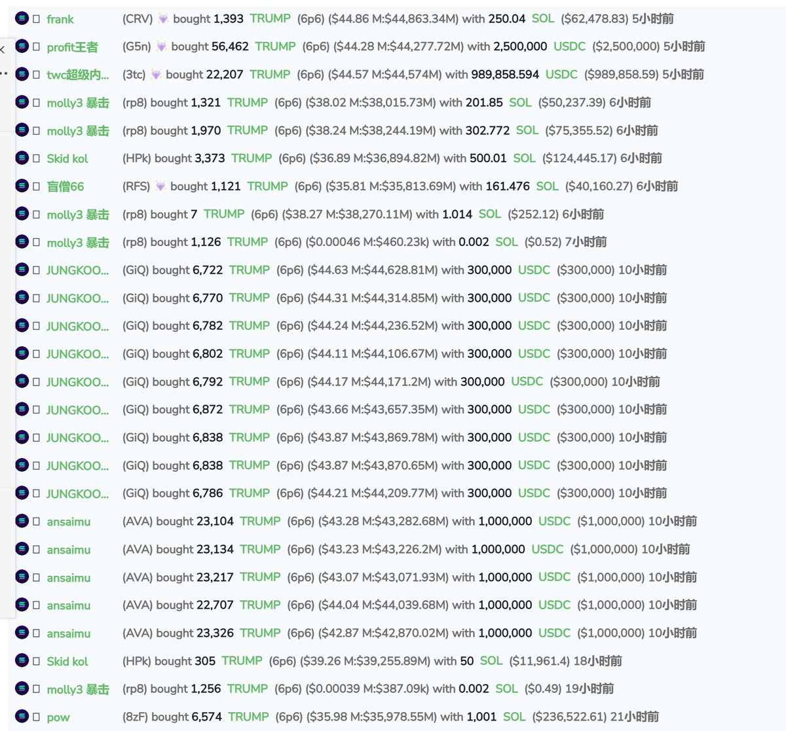Select the value ($236,522.61)
786x731 pixels.
click(569, 717)
